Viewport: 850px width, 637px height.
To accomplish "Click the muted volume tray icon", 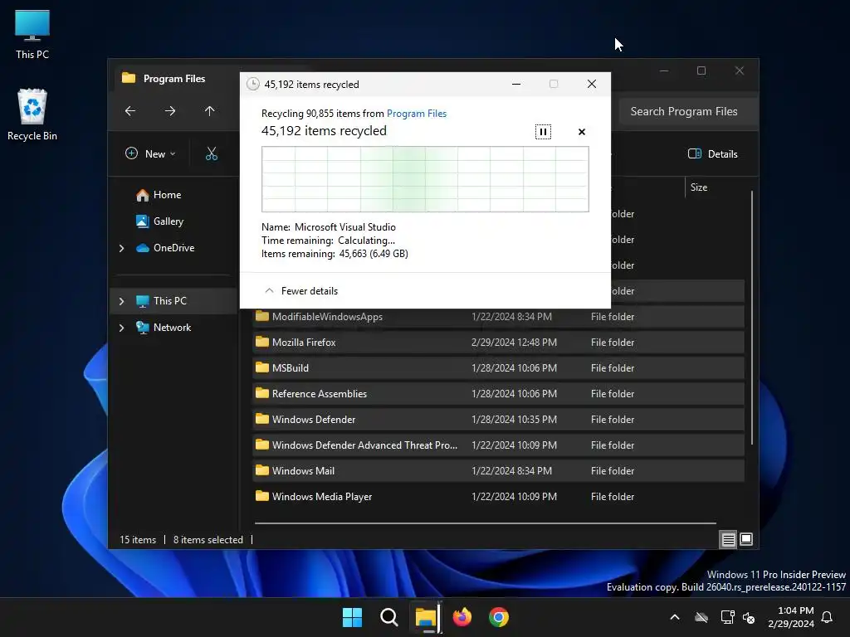I will click(749, 617).
